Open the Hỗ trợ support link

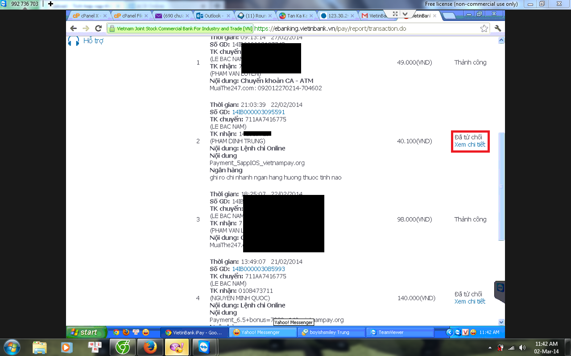93,41
